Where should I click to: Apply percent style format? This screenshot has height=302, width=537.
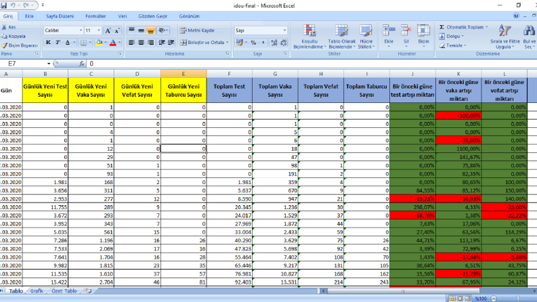click(x=253, y=43)
